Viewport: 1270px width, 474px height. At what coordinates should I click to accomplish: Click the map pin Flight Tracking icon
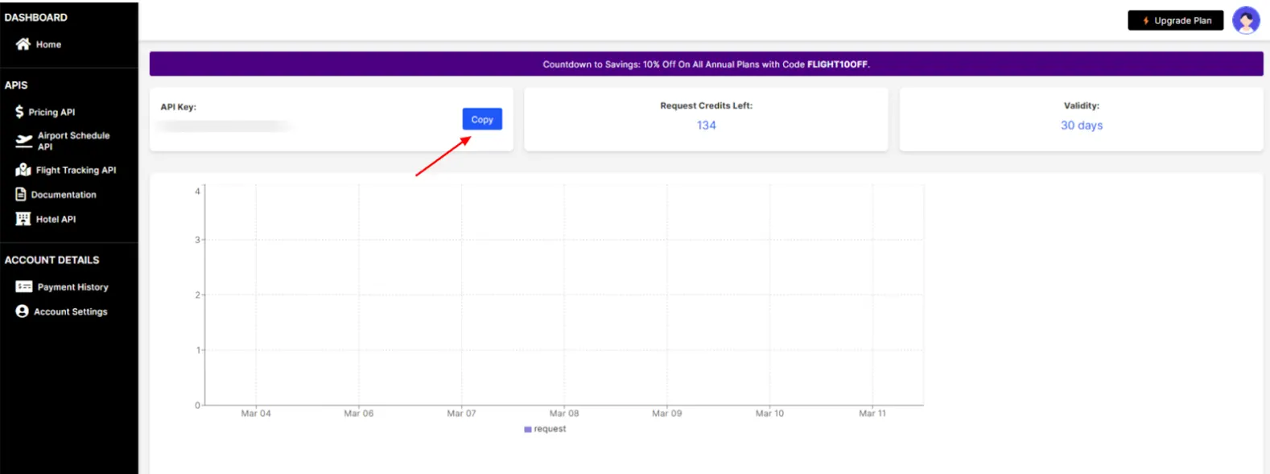coord(23,170)
